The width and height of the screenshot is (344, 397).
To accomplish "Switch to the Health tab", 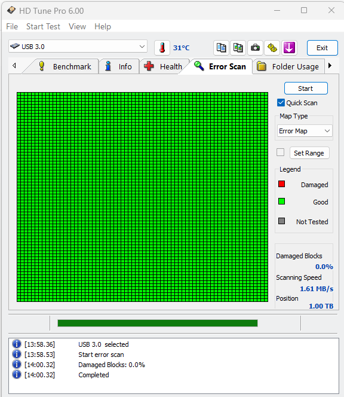I will coord(164,66).
